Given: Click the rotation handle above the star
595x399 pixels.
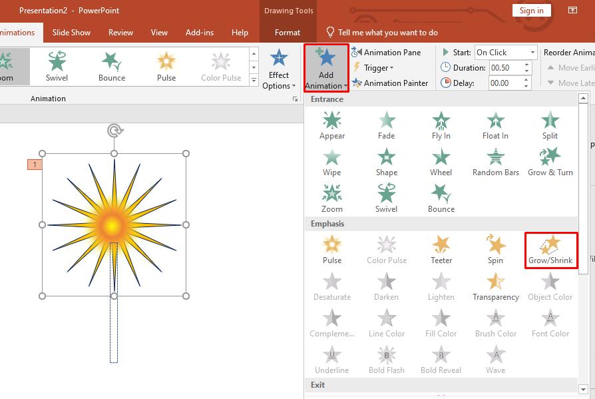Looking at the screenshot, I should coord(114,130).
